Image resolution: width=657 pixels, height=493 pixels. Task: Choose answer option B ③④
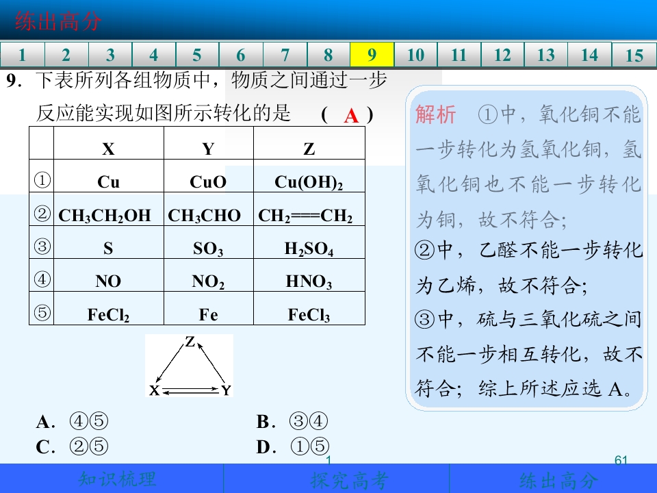point(292,421)
